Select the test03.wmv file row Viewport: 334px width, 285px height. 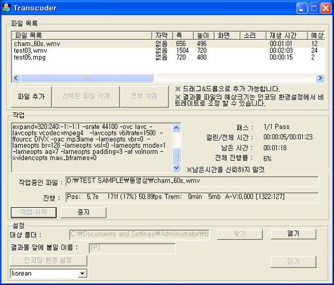click(x=168, y=51)
